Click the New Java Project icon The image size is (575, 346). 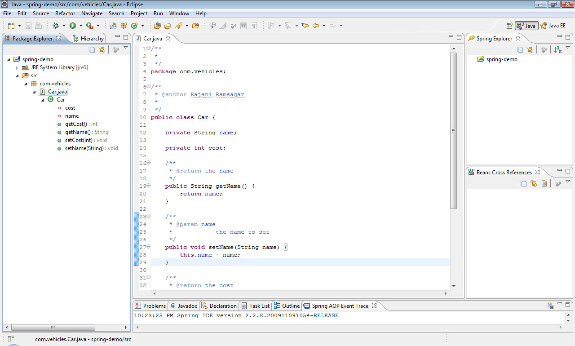[113, 26]
